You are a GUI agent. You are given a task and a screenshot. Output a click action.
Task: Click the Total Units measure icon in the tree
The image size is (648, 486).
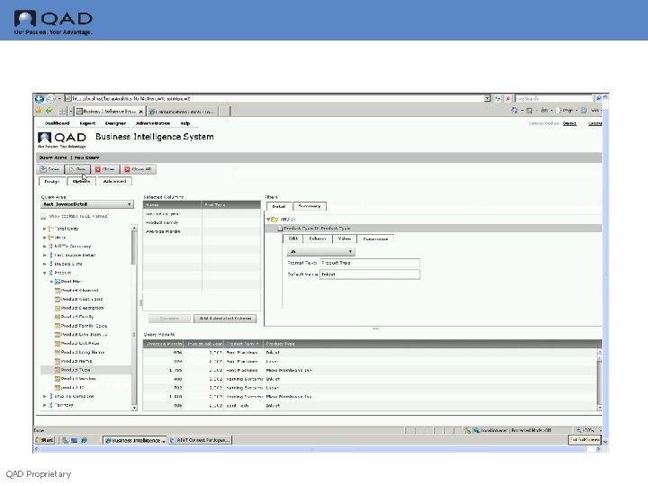pos(50,229)
